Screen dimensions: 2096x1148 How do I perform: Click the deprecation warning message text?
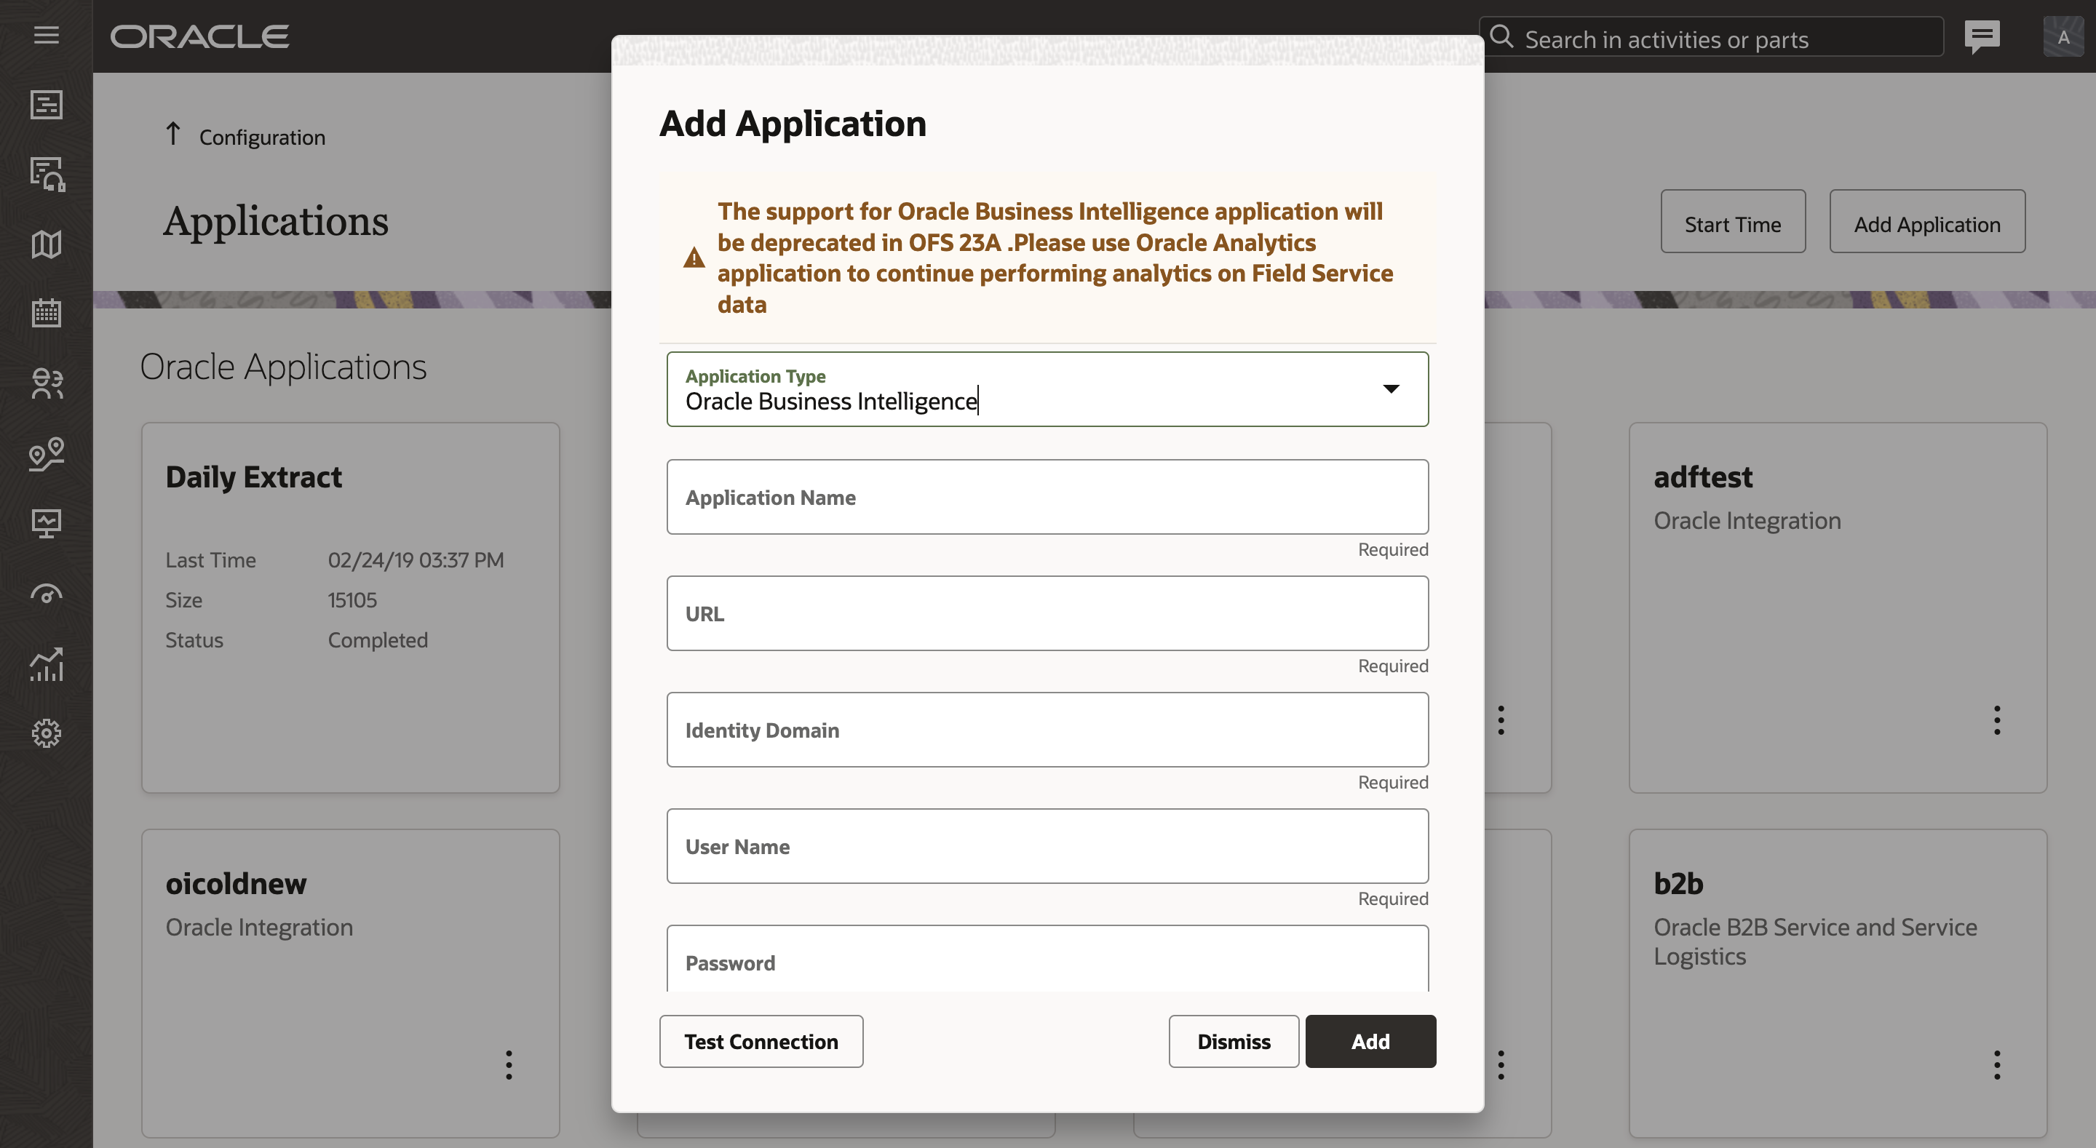pos(1055,257)
